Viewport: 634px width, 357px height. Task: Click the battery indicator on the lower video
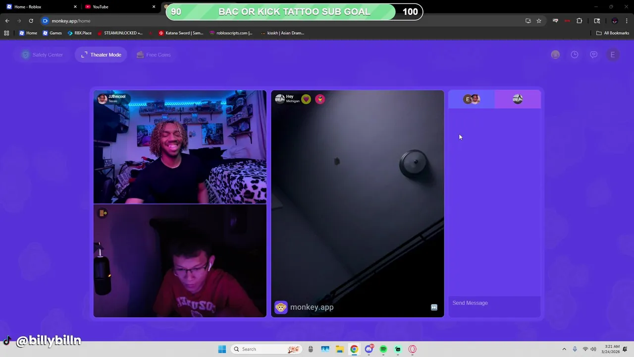(x=103, y=213)
